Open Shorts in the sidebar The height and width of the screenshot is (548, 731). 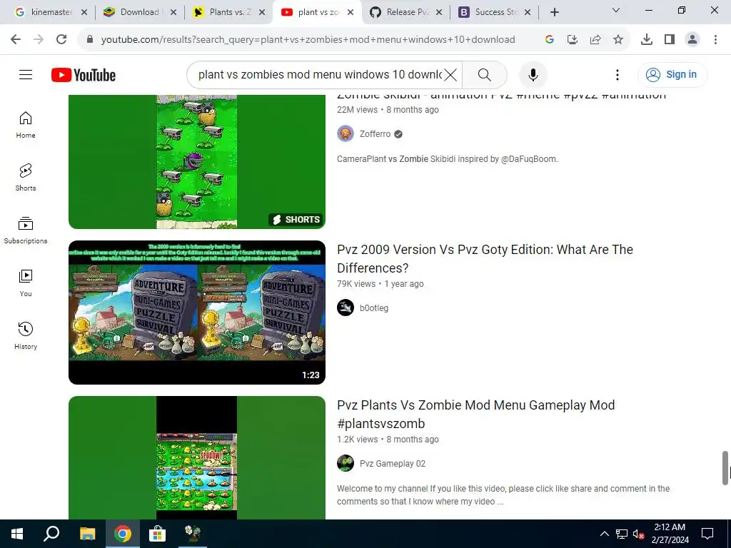click(x=26, y=178)
